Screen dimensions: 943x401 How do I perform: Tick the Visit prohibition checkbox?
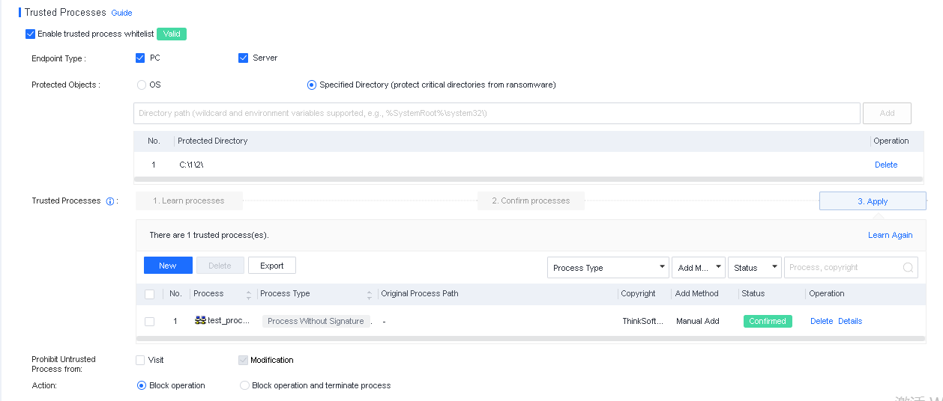[140, 360]
